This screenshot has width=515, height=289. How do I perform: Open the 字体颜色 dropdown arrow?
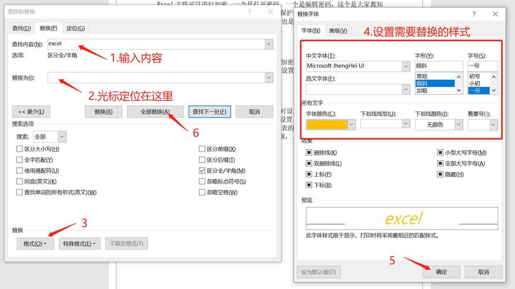[x=351, y=125]
